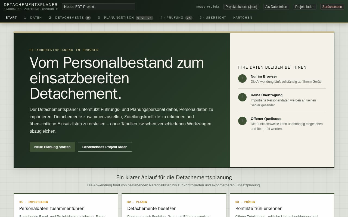Screen dimensions: 348x217
Task: Click the project name input field
Action: tap(98, 7)
